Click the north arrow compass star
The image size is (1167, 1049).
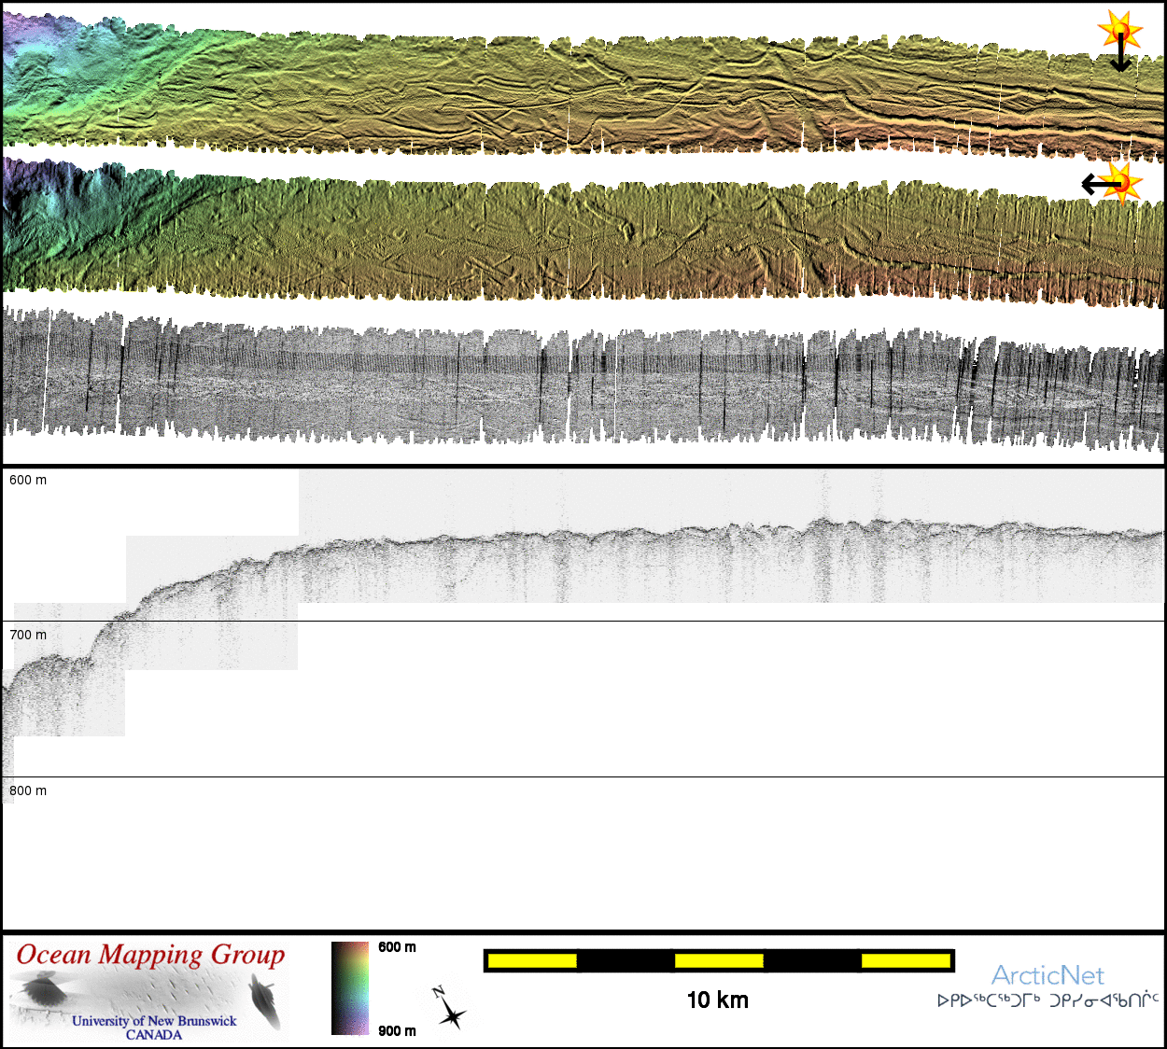pos(451,1012)
